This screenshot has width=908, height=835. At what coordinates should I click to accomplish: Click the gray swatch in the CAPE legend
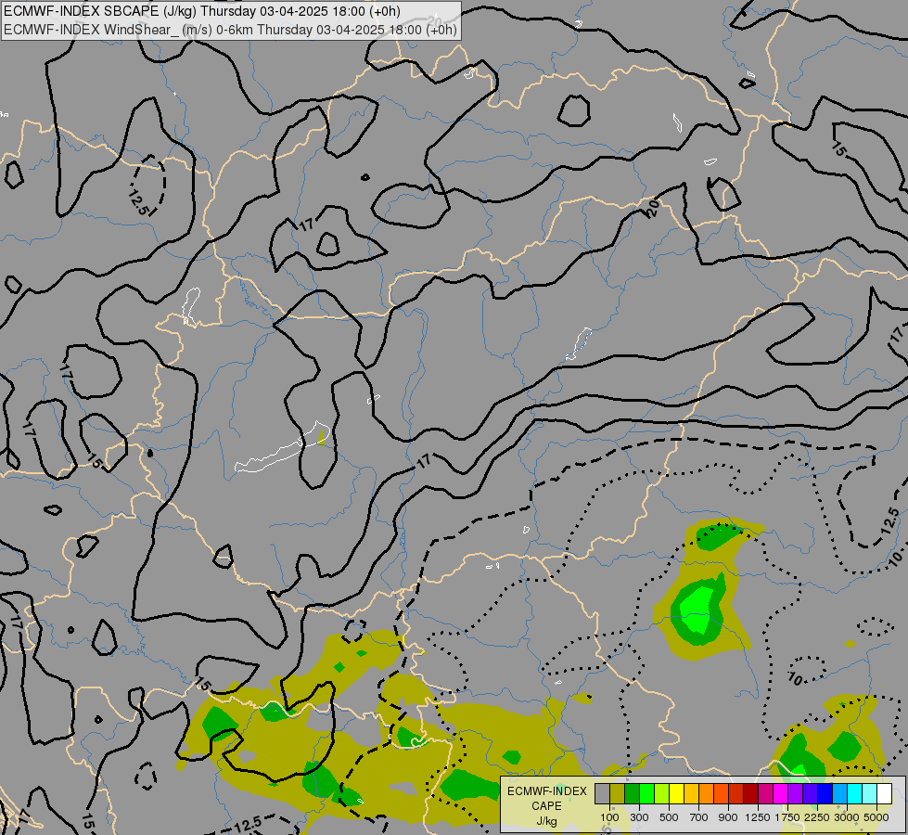click(x=602, y=794)
